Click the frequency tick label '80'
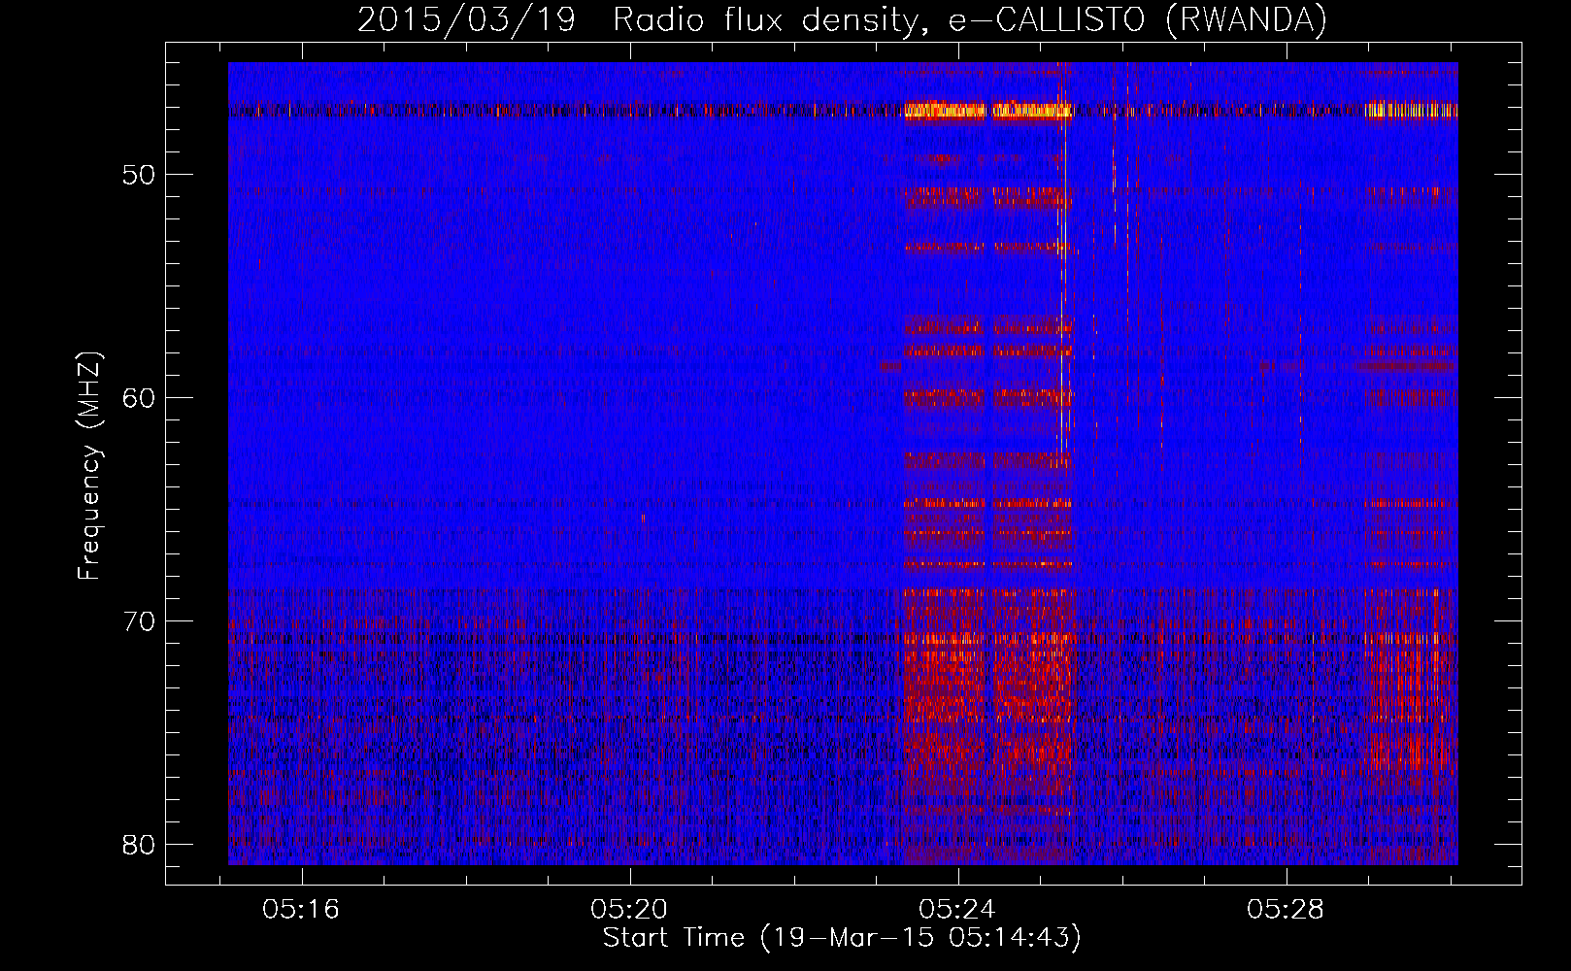This screenshot has height=971, width=1571. [140, 844]
